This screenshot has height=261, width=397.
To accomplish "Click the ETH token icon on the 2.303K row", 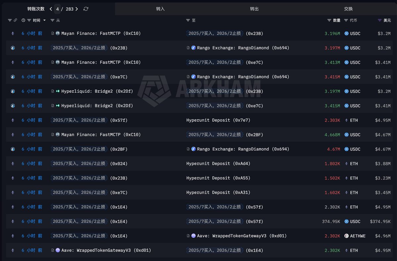I will [x=346, y=120].
